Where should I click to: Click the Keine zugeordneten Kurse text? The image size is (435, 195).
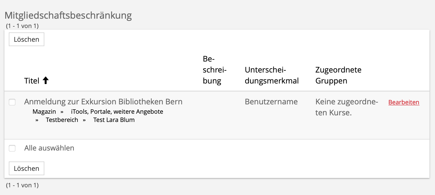346,107
